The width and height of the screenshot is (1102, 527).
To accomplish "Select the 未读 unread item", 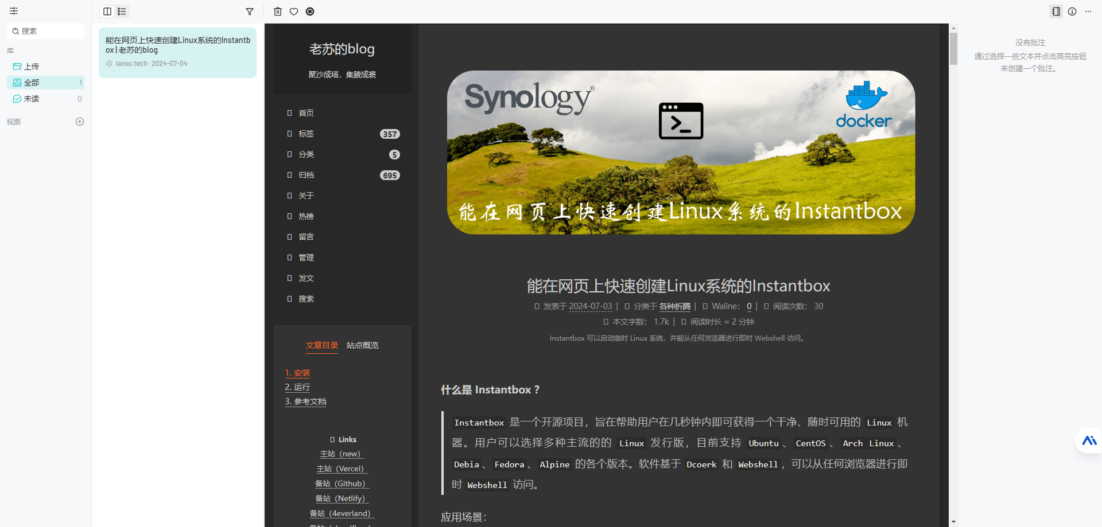I will tap(46, 99).
